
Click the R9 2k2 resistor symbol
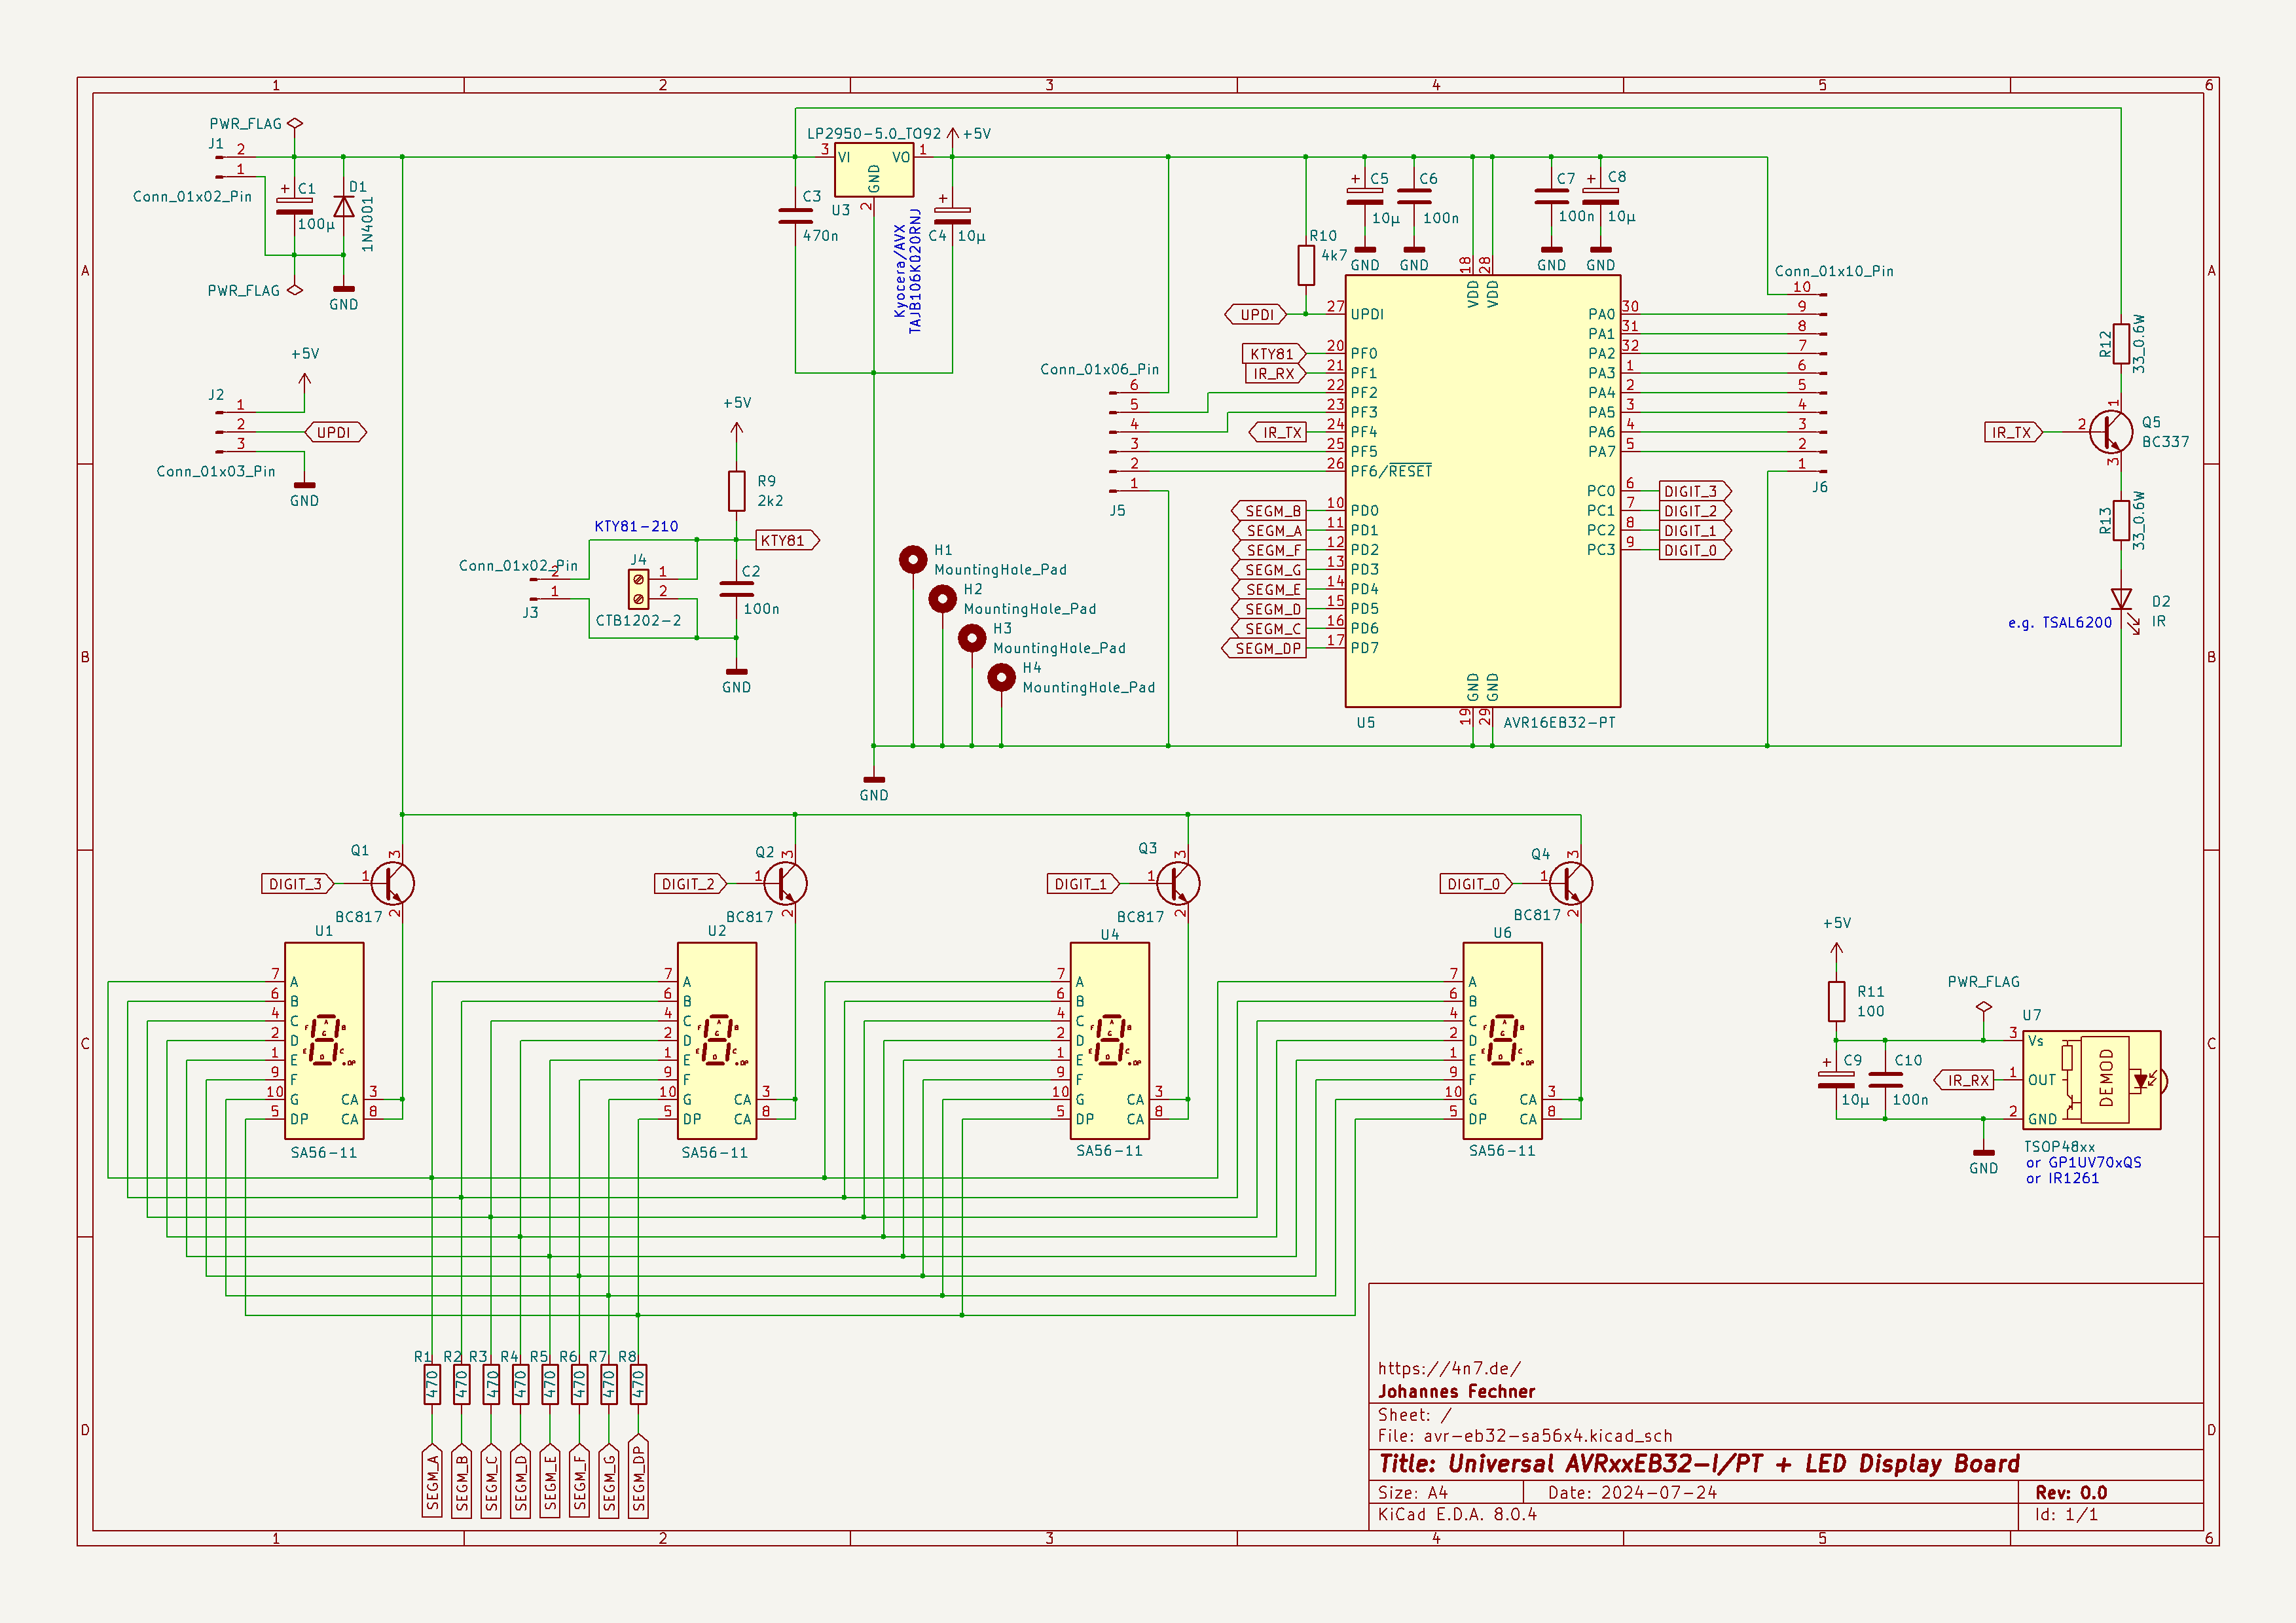pyautogui.click(x=737, y=491)
